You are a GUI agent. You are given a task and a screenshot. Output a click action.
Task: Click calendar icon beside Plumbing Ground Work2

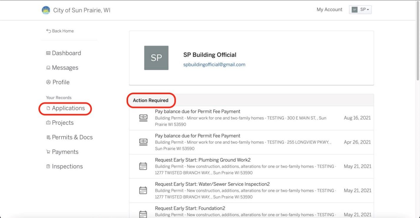coord(143,166)
